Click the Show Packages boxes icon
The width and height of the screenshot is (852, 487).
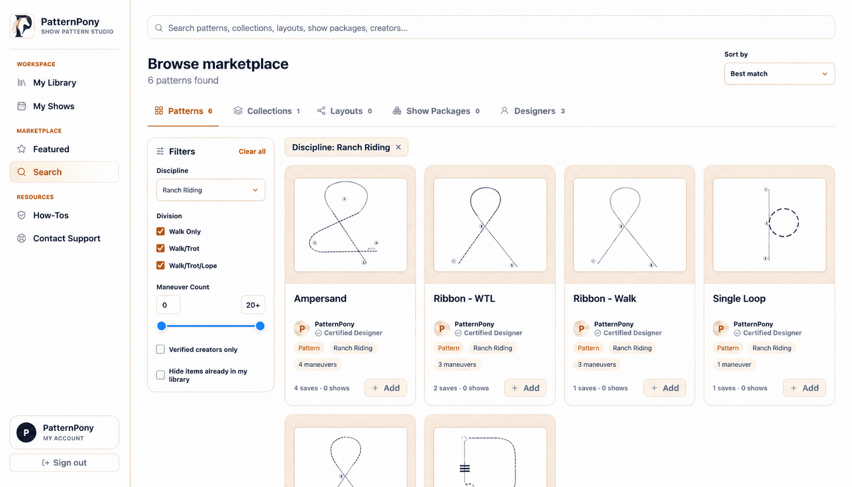pyautogui.click(x=397, y=111)
